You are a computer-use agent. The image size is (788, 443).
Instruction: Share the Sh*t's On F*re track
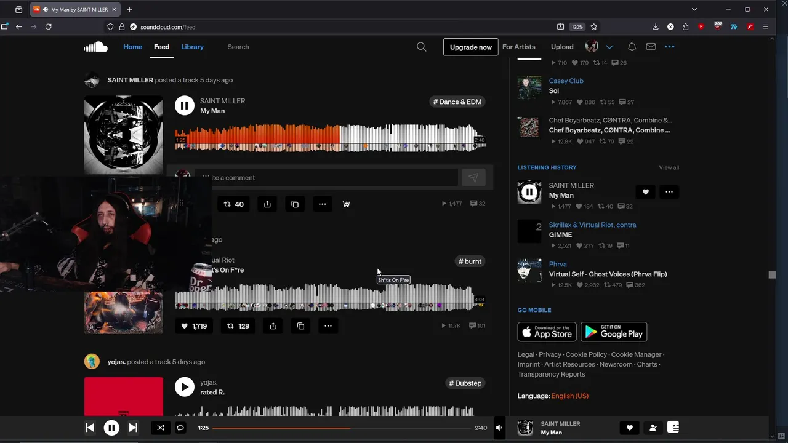[273, 326]
